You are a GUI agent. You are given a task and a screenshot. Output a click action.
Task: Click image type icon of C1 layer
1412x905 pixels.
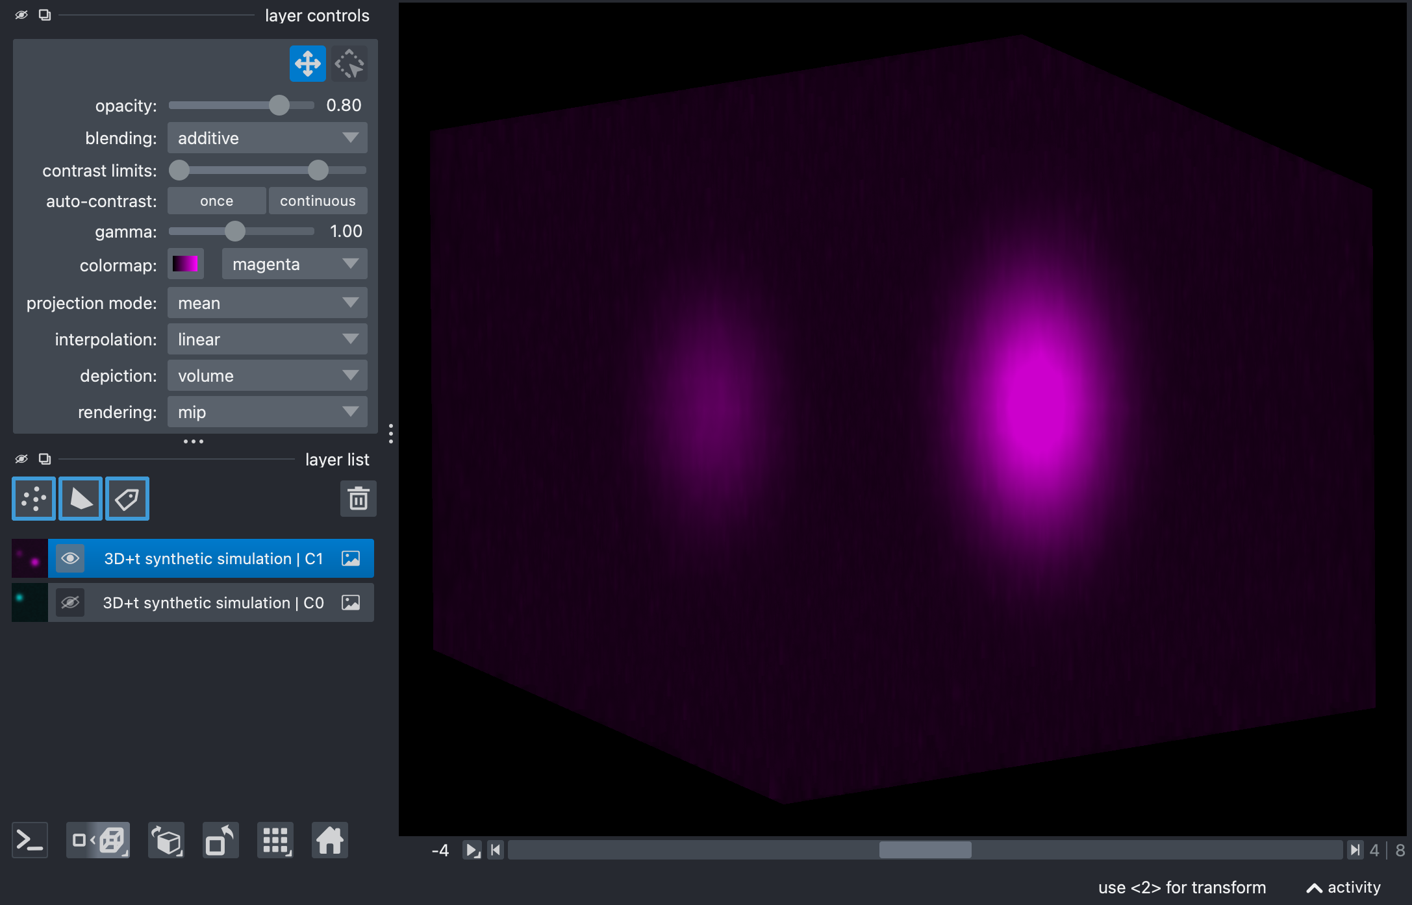pos(351,558)
